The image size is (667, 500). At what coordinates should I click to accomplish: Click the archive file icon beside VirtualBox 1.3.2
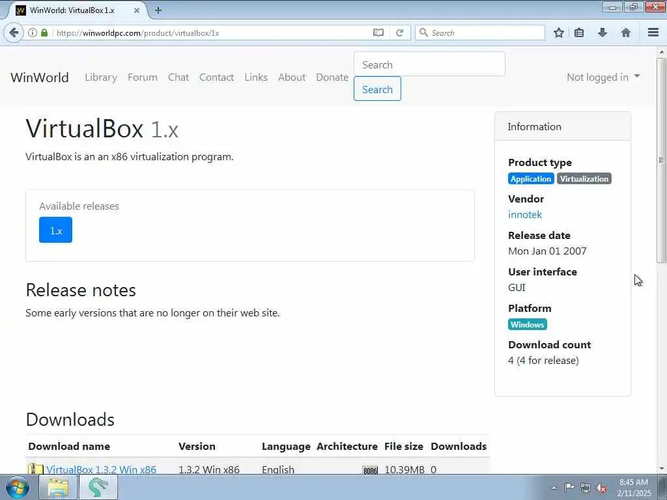(x=36, y=469)
